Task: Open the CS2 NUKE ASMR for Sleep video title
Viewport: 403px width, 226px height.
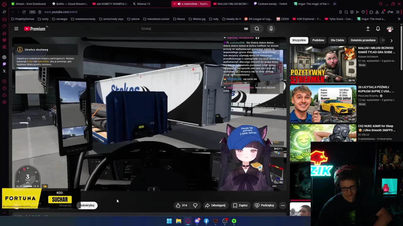Action: tap(377, 128)
